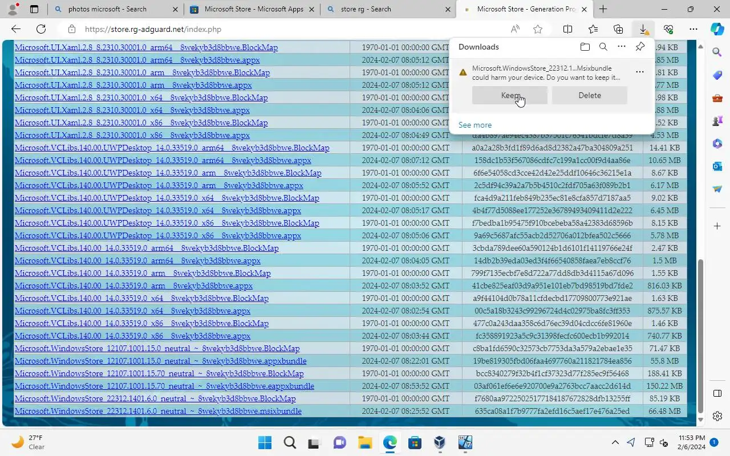
Task: Open sidebar Tools briefcase icon
Action: (x=717, y=98)
